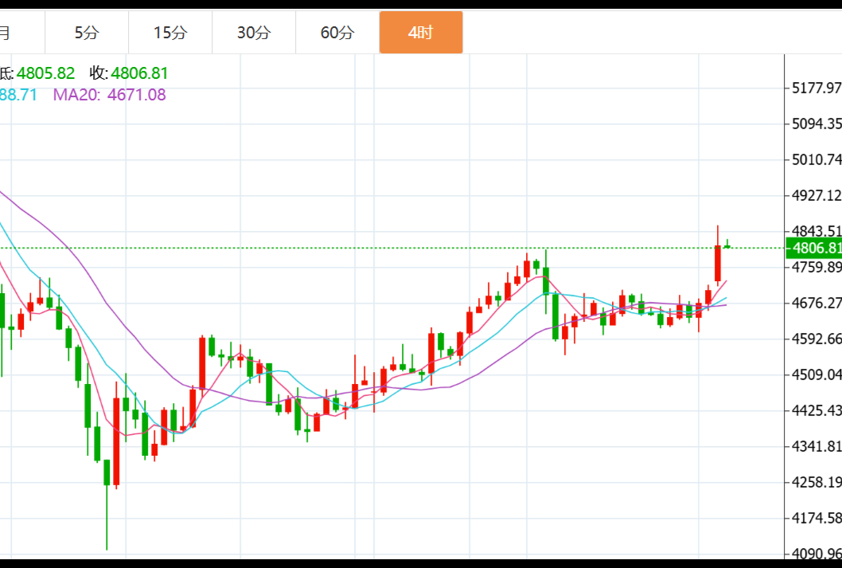This screenshot has height=568, width=842.
Task: Click the 收 4806.81 closing price text
Action: (129, 73)
